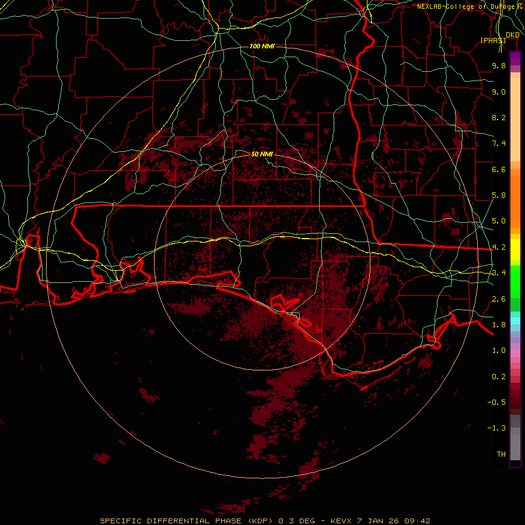The image size is (525, 525).
Task: Click the TH threshold label
Action: point(501,454)
